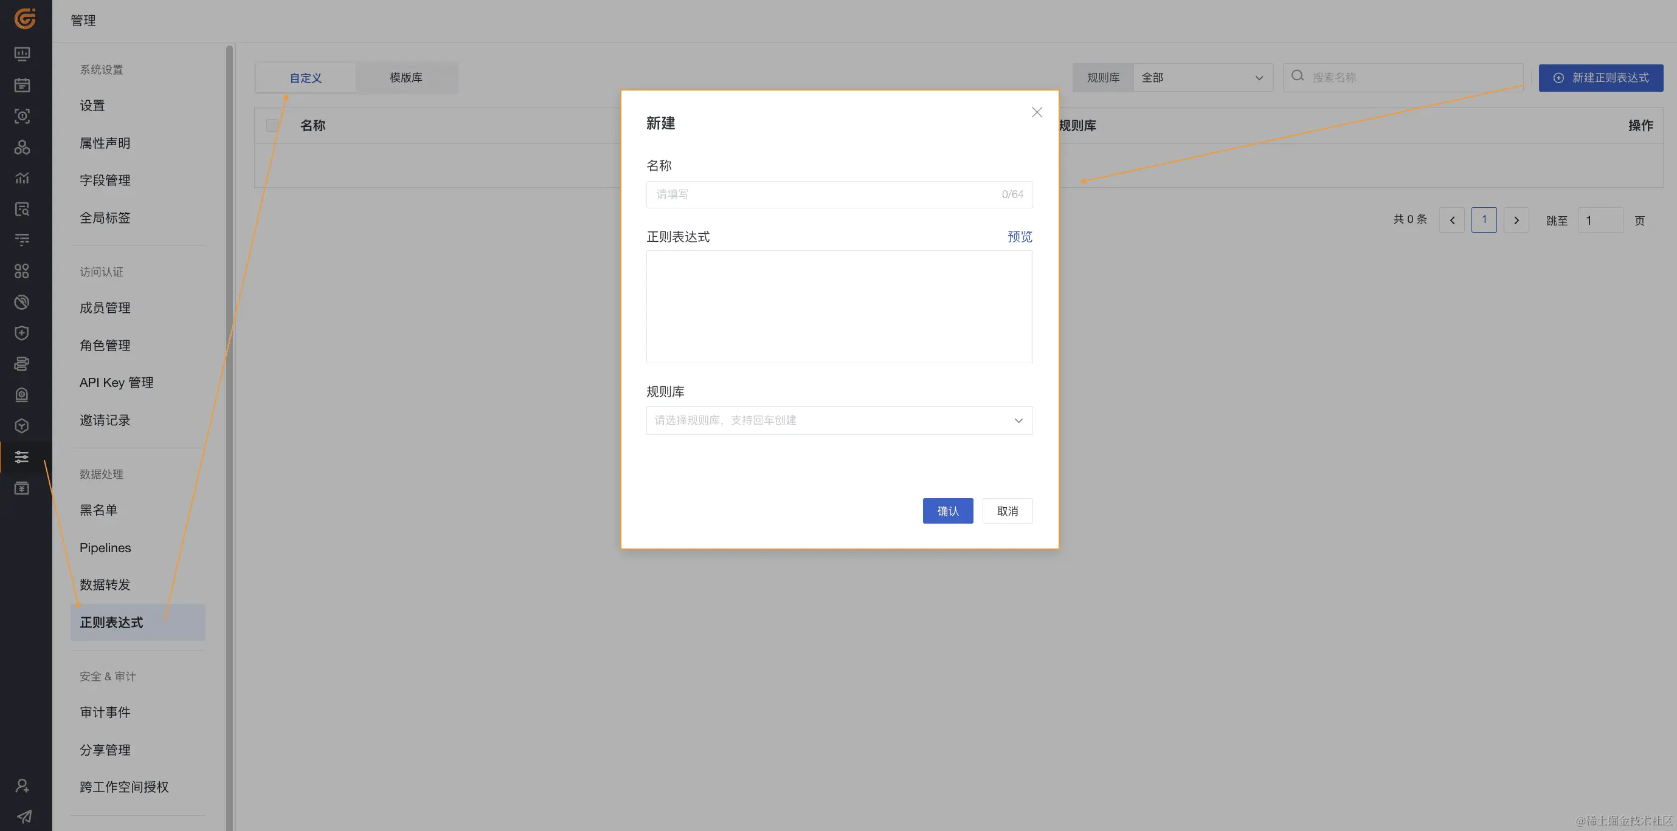The image size is (1677, 831).
Task: Close the 新建 dialog with X
Action: (1036, 112)
